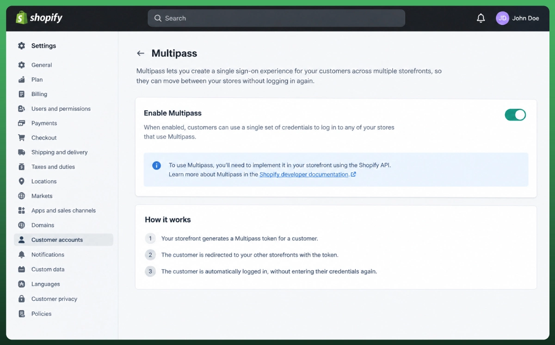Click the JD avatar circle
Viewport: 555px width, 345px height.
coord(502,18)
